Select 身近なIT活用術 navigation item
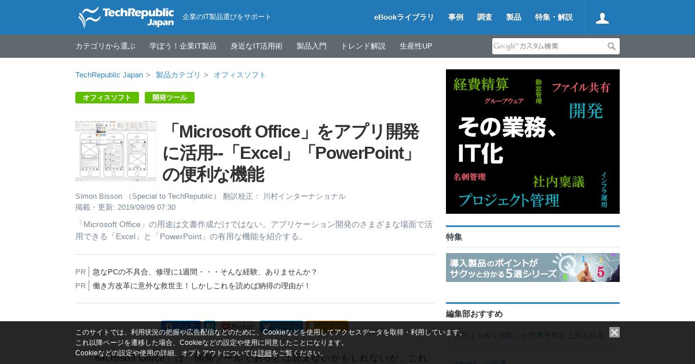The width and height of the screenshot is (695, 364). pyautogui.click(x=257, y=46)
